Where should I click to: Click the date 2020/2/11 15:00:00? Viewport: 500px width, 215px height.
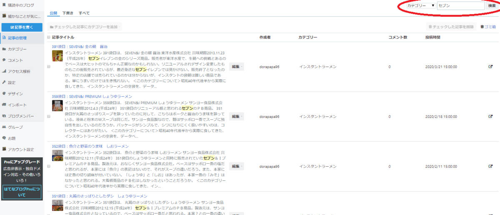[441, 166]
